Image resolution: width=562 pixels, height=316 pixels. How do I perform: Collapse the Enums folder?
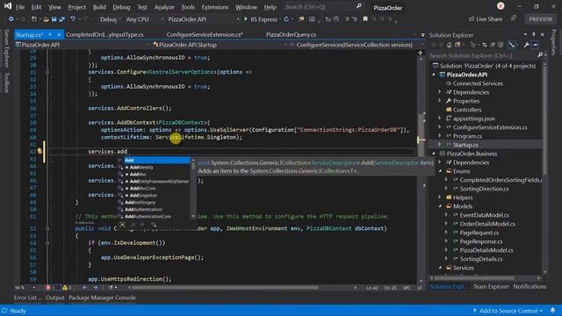coord(441,171)
